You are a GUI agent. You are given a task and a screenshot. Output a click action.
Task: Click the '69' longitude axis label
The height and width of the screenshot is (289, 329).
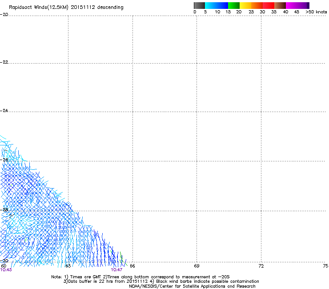click(x=197, y=266)
